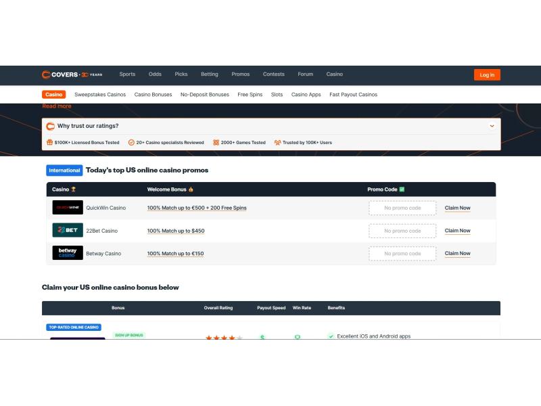Click the Log in button
Image resolution: width=541 pixels, height=406 pixels.
[487, 75]
